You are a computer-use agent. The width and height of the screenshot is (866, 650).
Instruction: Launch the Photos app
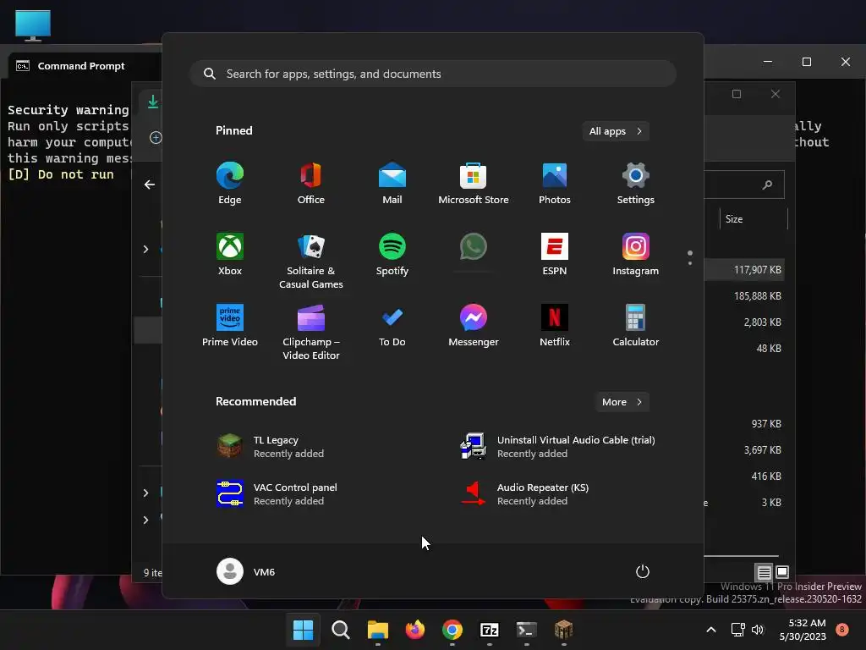pos(555,184)
